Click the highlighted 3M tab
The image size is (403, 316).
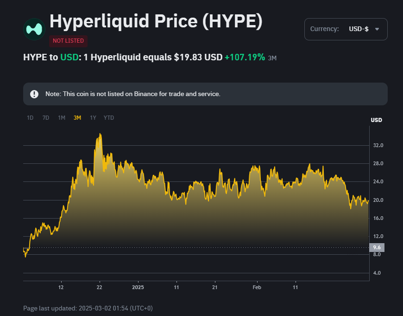(77, 118)
